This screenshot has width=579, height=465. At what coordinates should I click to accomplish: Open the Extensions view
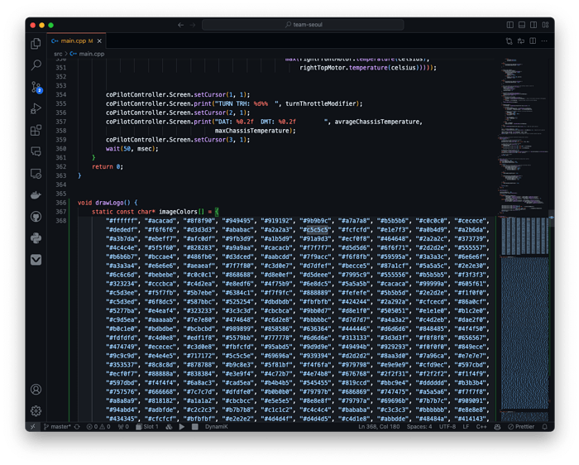(x=36, y=130)
